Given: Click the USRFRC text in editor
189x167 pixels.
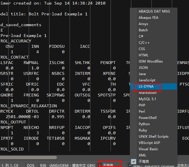Looking at the screenshot, I should pyautogui.click(x=31, y=73).
